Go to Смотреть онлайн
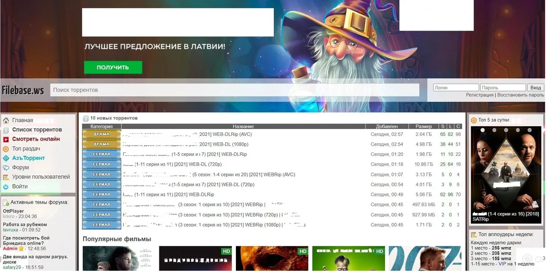The height and width of the screenshot is (272, 547). tap(36, 139)
